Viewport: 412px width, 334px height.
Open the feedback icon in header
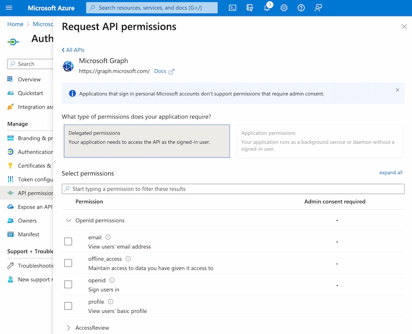[x=318, y=8]
